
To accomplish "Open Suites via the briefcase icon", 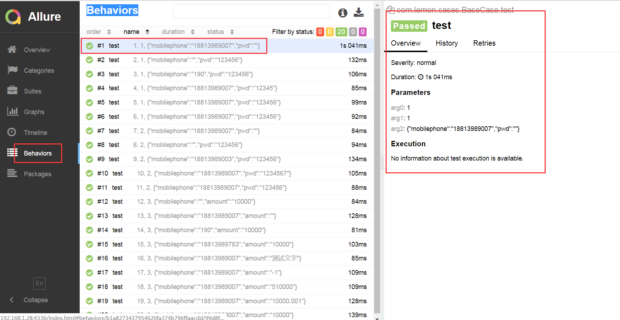I will coord(12,91).
